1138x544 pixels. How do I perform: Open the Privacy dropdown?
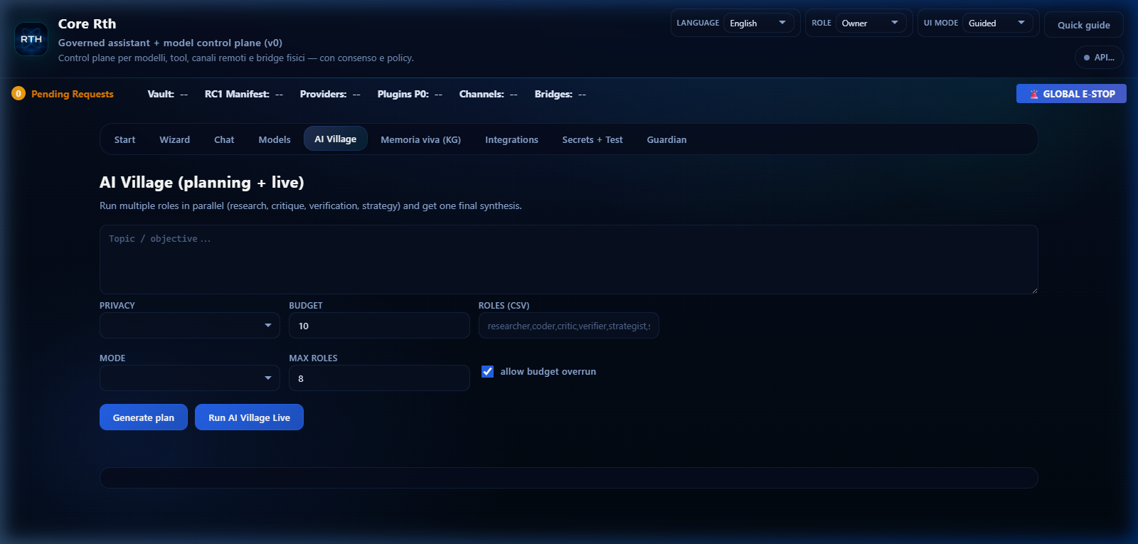pyautogui.click(x=189, y=326)
